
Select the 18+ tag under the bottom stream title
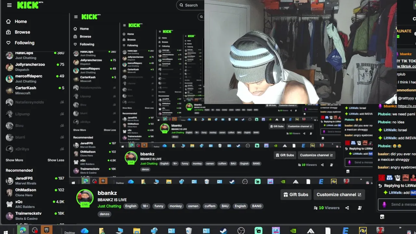coord(145,206)
